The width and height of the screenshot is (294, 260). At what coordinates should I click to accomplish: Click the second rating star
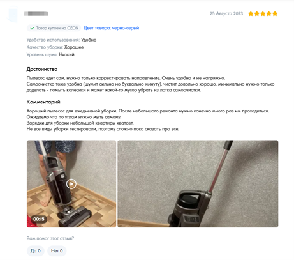(x=257, y=14)
